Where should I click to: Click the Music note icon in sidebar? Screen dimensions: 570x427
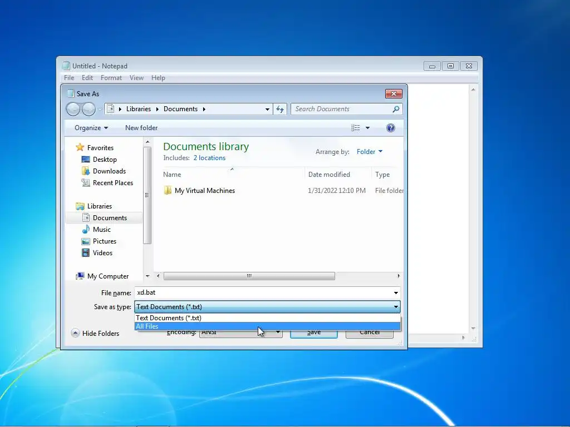coord(86,229)
